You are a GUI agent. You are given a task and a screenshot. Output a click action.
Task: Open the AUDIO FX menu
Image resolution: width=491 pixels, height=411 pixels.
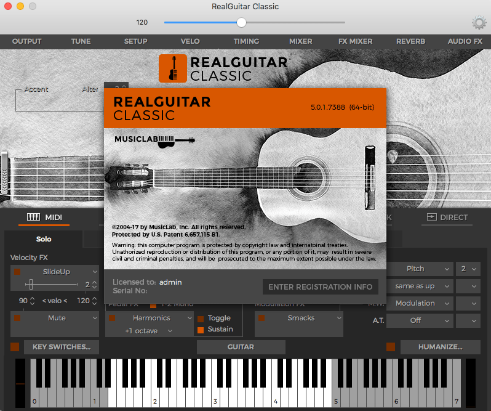pos(465,41)
